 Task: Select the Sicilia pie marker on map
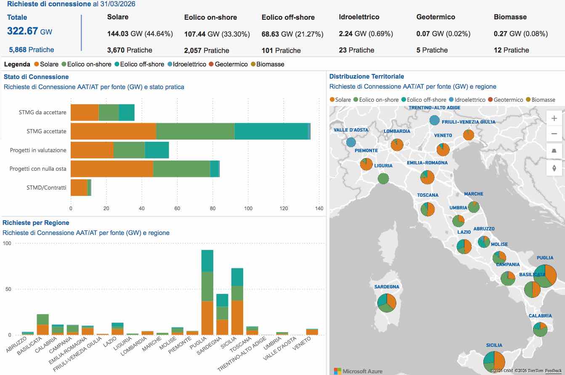pyautogui.click(x=494, y=360)
